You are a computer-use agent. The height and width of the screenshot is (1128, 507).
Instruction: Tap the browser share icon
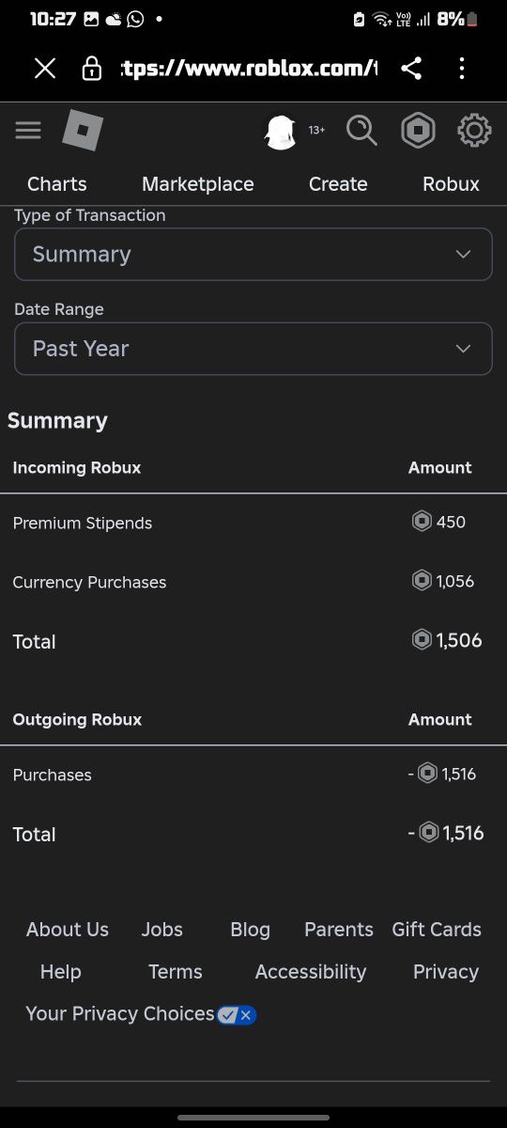[x=410, y=68]
